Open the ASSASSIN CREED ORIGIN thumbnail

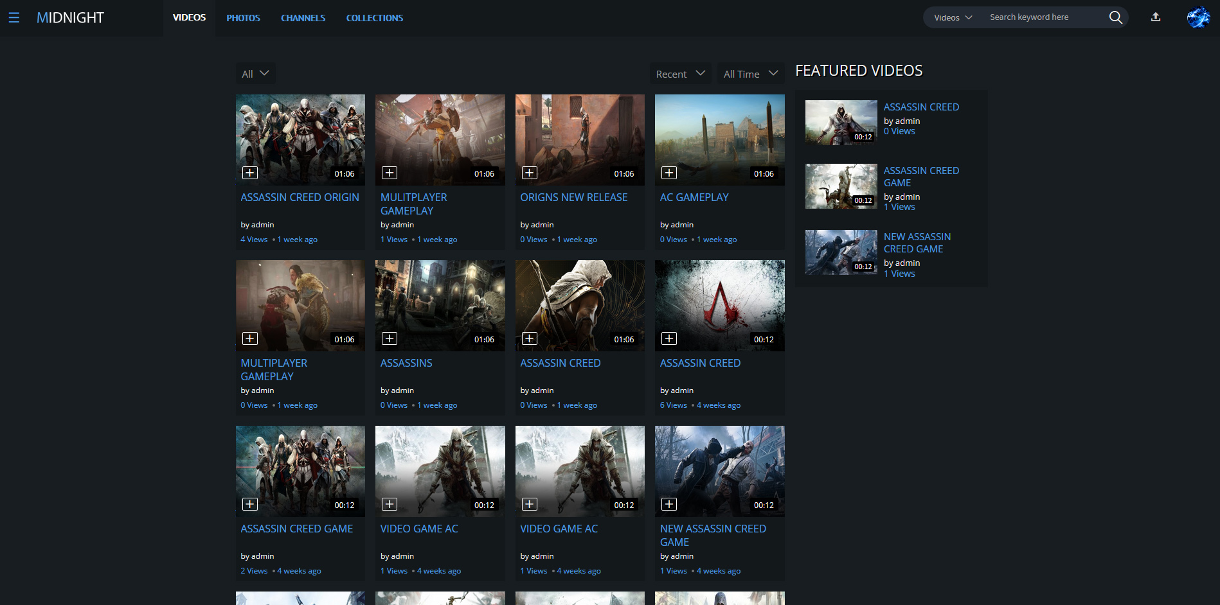point(300,140)
